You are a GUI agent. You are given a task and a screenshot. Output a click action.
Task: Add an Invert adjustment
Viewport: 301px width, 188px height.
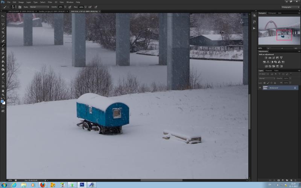click(266, 66)
